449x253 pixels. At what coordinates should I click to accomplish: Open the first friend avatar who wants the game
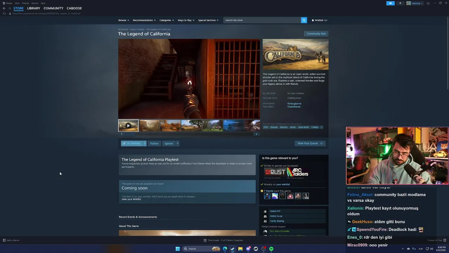coord(267,196)
